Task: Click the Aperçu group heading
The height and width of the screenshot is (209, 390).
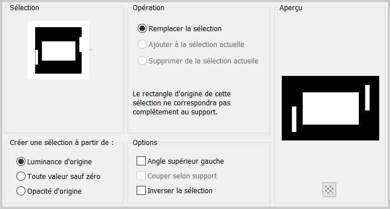Action: coord(290,8)
